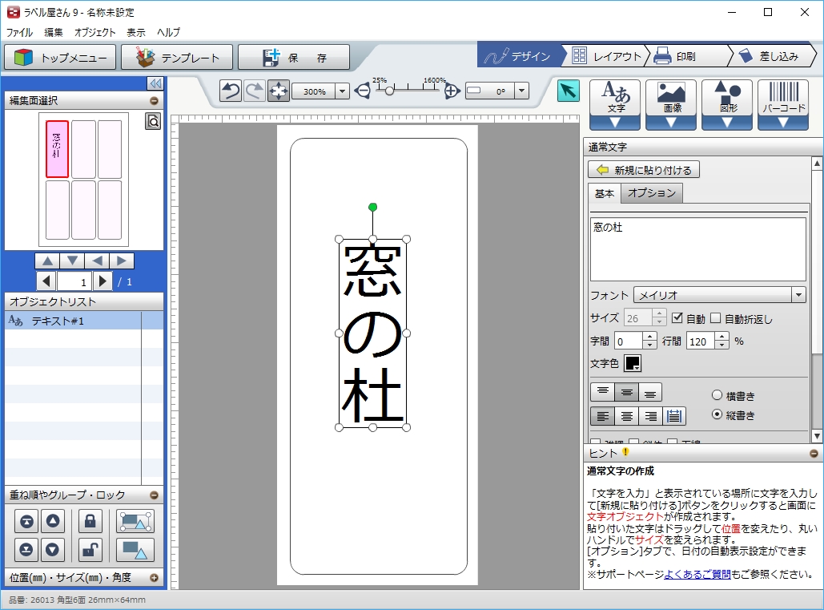Select the Undo icon in the toolbar
Screen dimensions: 824x610
point(231,90)
